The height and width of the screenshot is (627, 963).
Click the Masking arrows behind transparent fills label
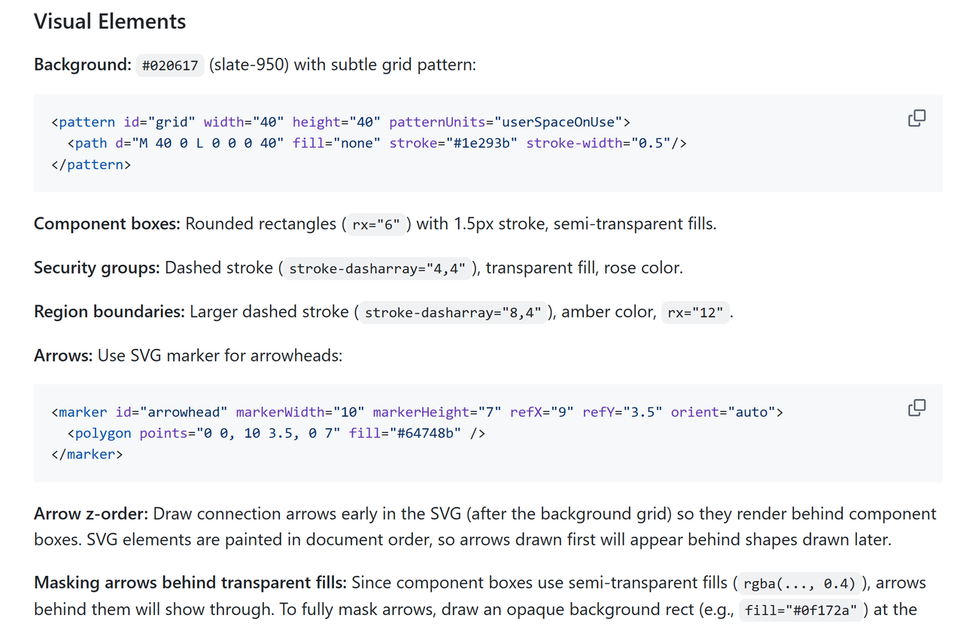click(x=190, y=583)
